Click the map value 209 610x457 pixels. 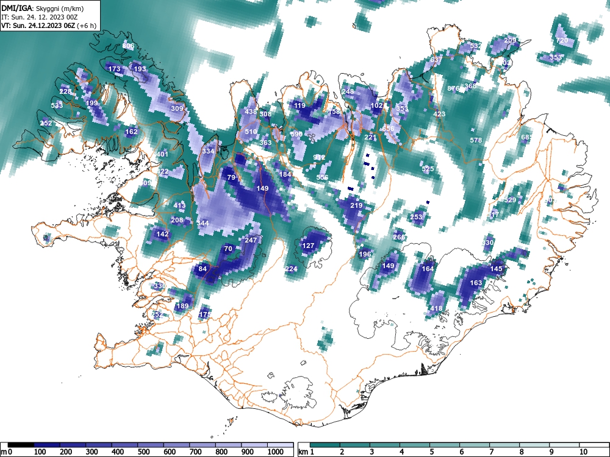[510, 40]
